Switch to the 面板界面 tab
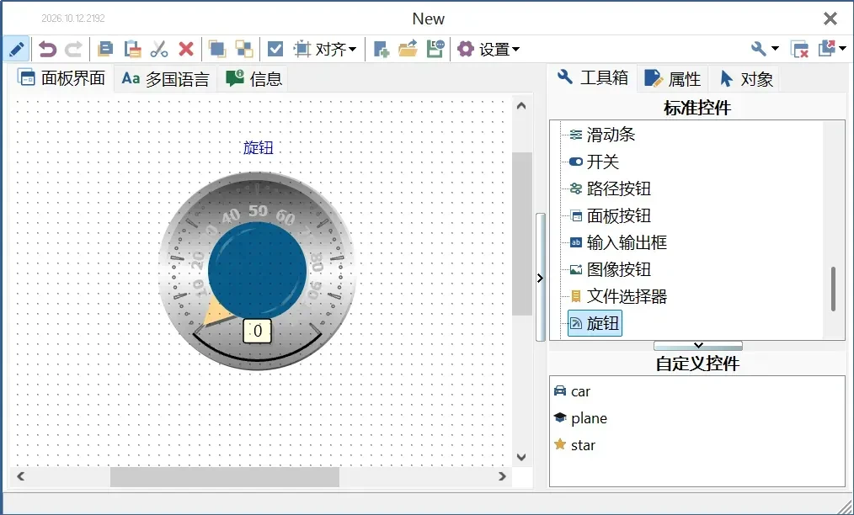 (61, 78)
